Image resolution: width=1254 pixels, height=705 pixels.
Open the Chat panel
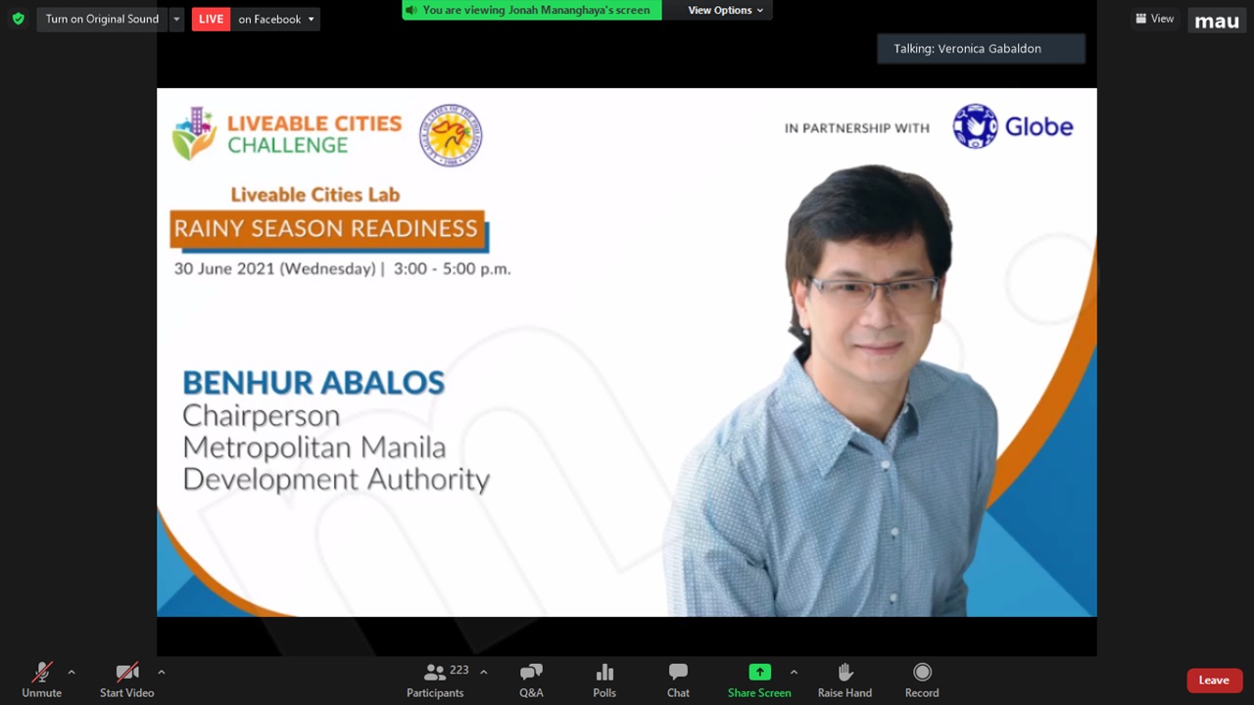point(678,680)
